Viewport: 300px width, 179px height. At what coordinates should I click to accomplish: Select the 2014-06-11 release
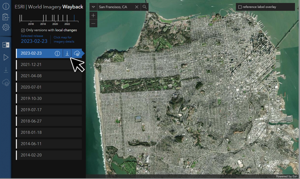pos(49,144)
